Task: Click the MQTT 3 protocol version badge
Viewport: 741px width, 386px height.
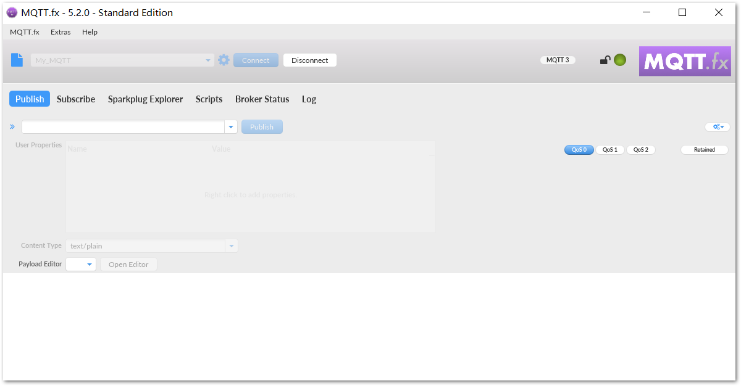Action: [x=558, y=60]
